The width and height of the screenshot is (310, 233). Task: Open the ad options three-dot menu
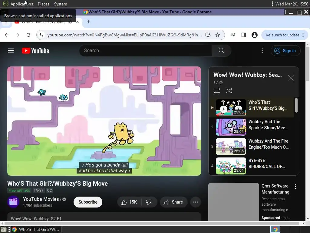coord(295,187)
